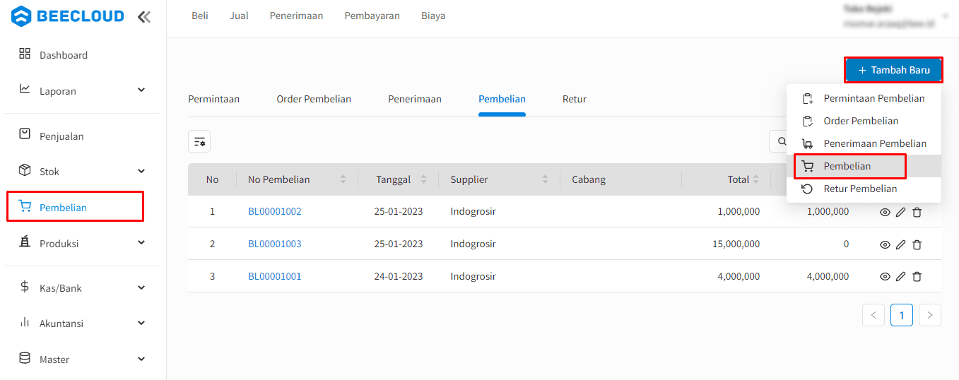Image resolution: width=959 pixels, height=380 pixels.
Task: Click the Tambah Baru button
Action: pyautogui.click(x=893, y=70)
